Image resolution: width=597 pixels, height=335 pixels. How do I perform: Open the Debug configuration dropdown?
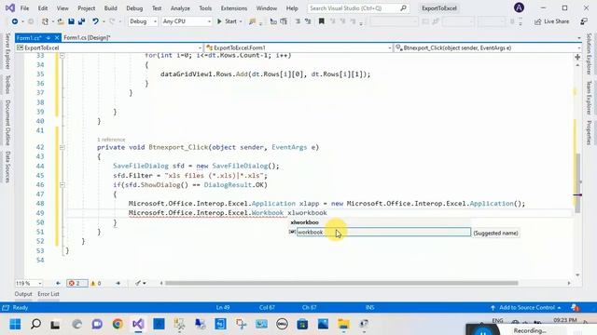tap(143, 21)
